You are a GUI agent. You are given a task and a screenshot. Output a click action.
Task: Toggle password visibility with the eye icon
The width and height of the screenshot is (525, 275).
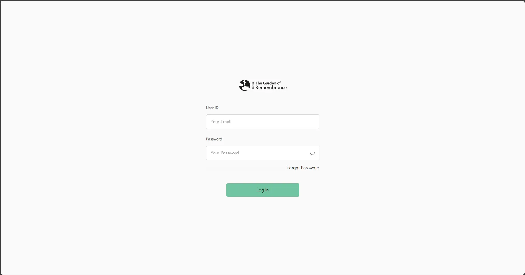point(312,153)
